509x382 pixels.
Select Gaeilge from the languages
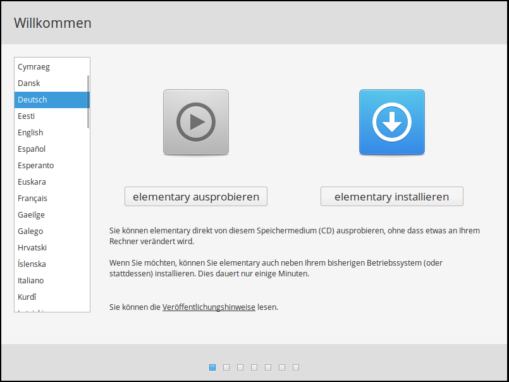coord(31,215)
